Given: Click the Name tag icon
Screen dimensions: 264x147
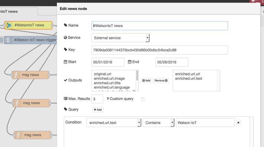Looking at the screenshot, I should pyautogui.click(x=66, y=25).
